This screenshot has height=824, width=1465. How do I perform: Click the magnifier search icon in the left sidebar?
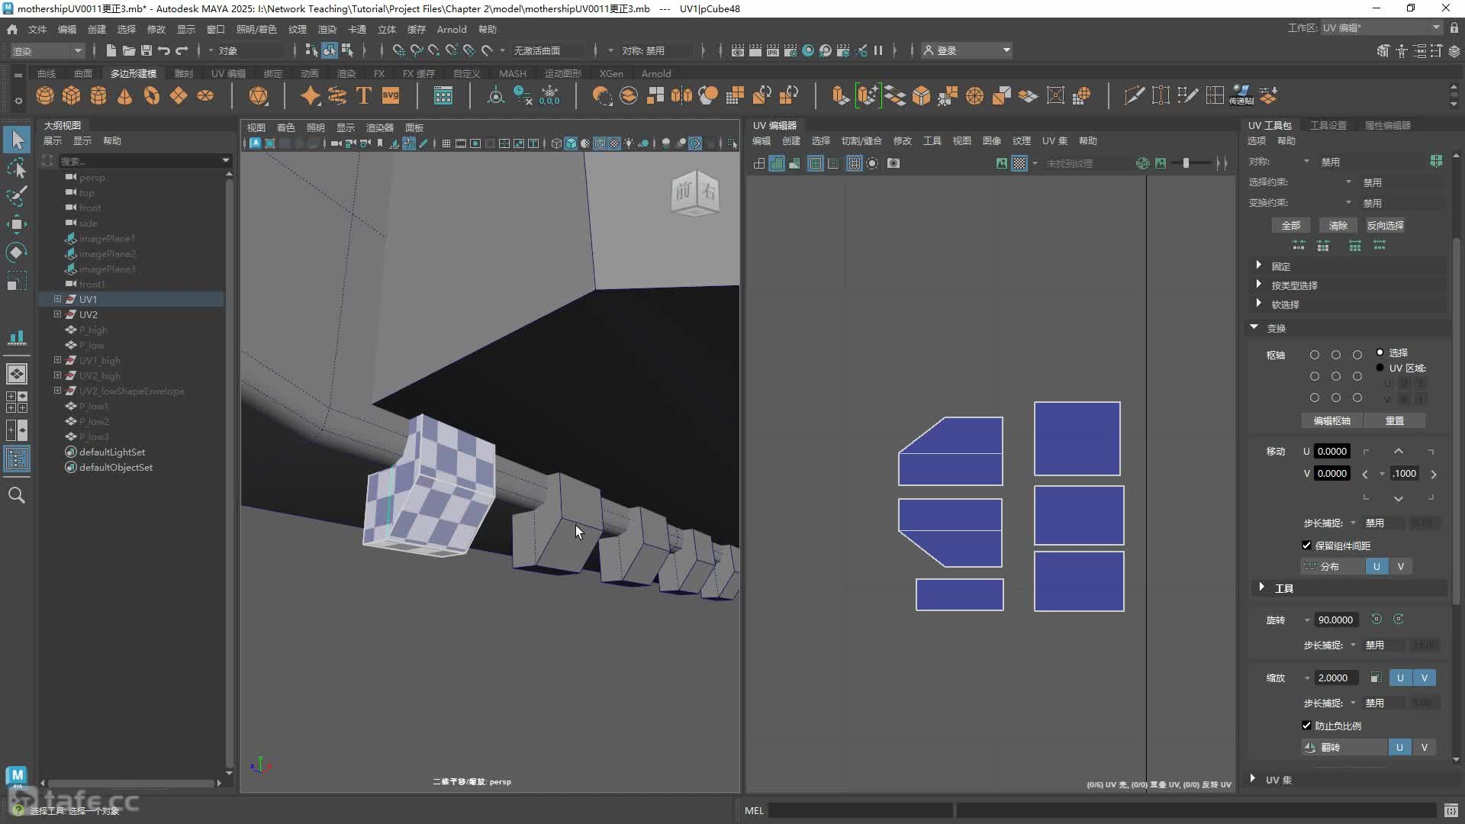[17, 496]
